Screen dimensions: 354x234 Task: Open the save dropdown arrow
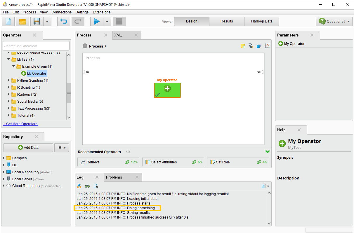(x=47, y=22)
